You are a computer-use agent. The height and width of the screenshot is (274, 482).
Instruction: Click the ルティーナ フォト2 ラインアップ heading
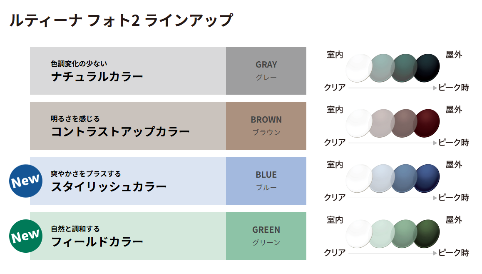point(121,20)
